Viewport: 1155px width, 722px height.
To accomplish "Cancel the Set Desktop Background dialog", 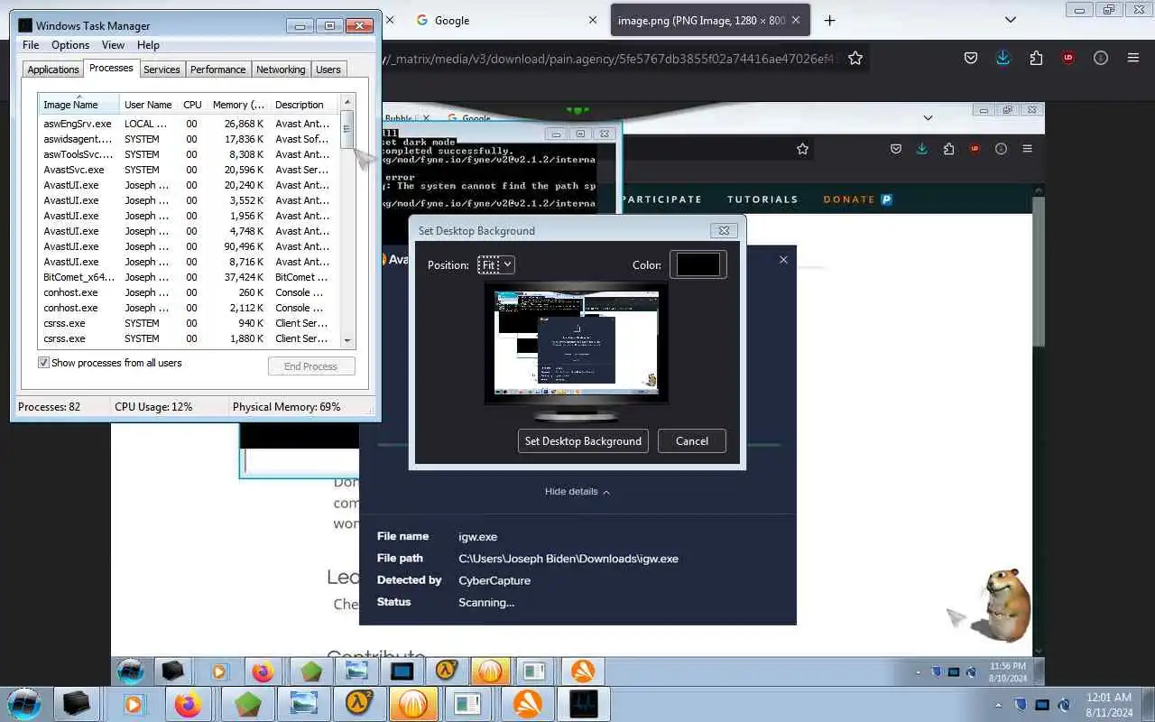I will tap(692, 441).
